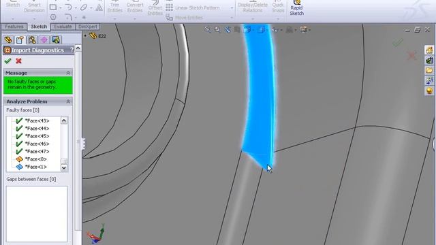Open Linear Sketch Pattern dropdown arrow
Image resolution: width=436 pixels, height=245 pixels.
click(232, 7)
